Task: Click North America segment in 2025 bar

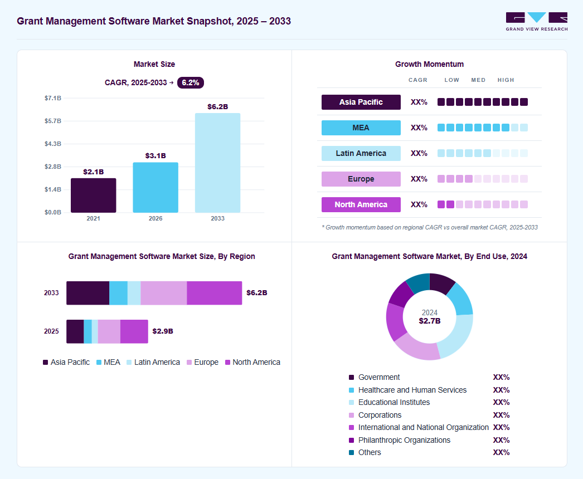Action: pyautogui.click(x=134, y=331)
